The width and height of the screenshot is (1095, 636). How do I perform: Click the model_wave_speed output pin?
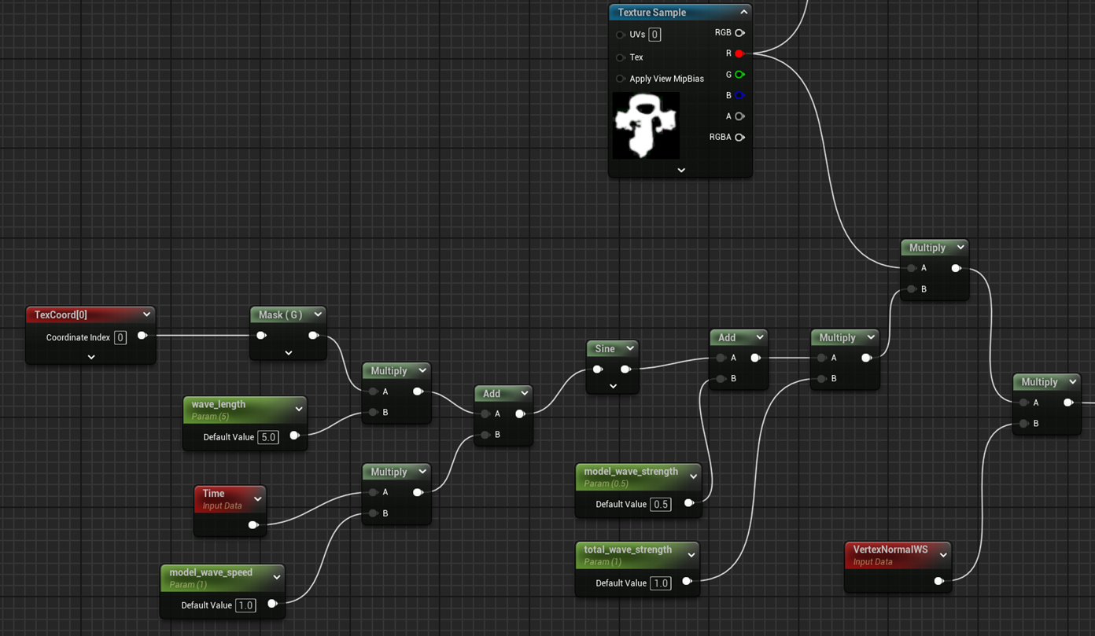click(272, 604)
